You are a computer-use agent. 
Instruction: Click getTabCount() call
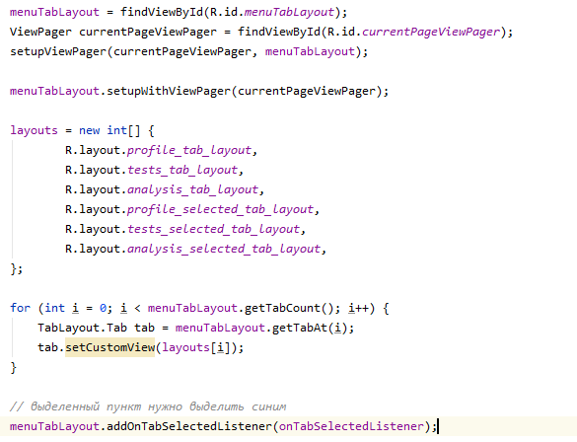tap(290, 308)
